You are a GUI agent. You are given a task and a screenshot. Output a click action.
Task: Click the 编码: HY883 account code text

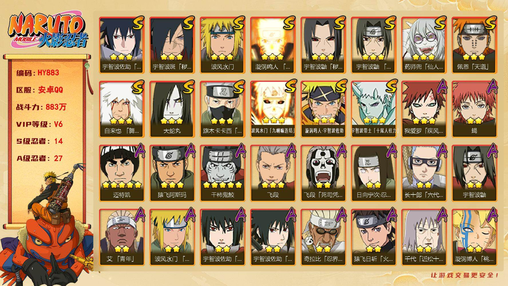tap(38, 73)
